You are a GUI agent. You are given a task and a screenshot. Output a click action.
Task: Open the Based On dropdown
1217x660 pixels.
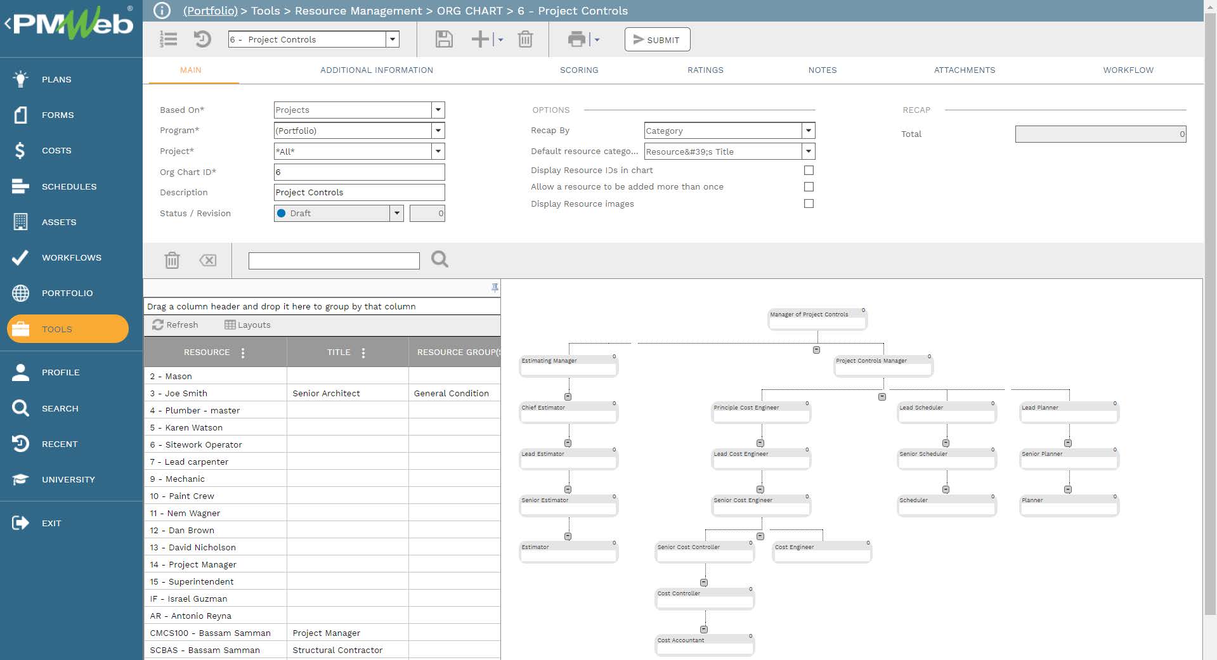[x=438, y=110]
